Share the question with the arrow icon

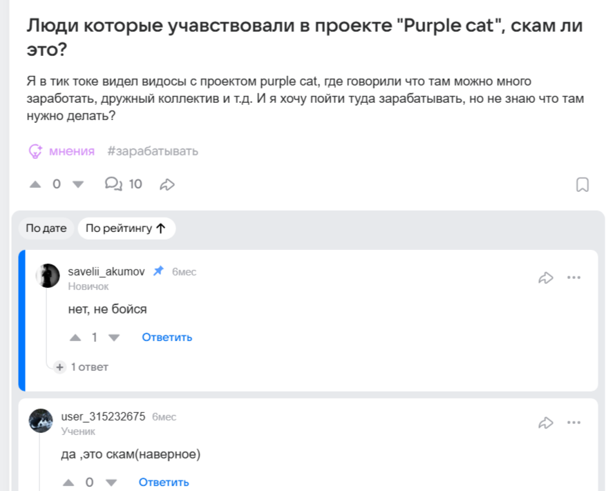click(166, 184)
